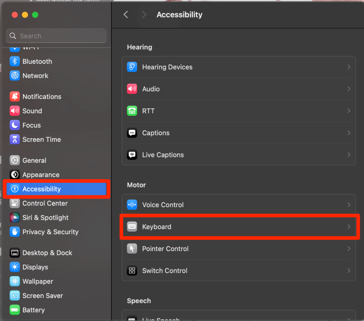Open the Keyboard row chevron
Screen dimensions: 364x321
[x=349, y=227]
